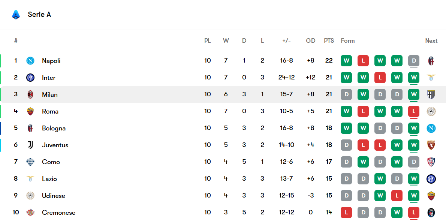Click the Form column header
446x220 pixels.
tap(347, 40)
